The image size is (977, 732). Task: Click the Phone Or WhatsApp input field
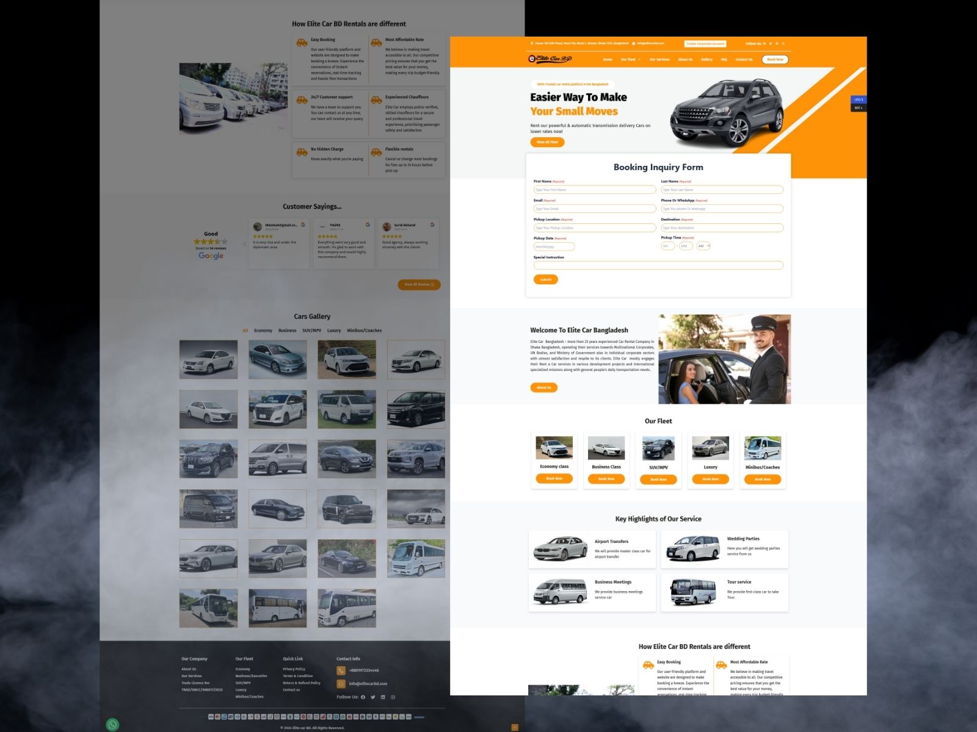point(722,209)
